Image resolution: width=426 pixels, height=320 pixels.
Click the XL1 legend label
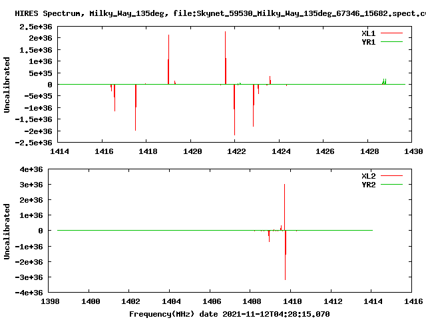pyautogui.click(x=368, y=33)
